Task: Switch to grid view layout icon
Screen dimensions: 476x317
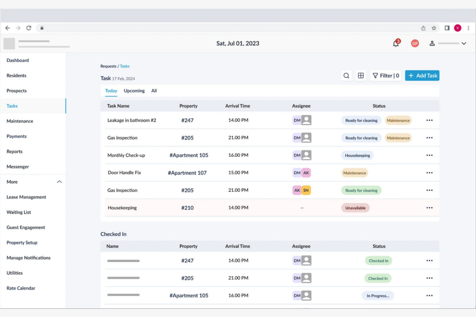Action: tap(361, 75)
